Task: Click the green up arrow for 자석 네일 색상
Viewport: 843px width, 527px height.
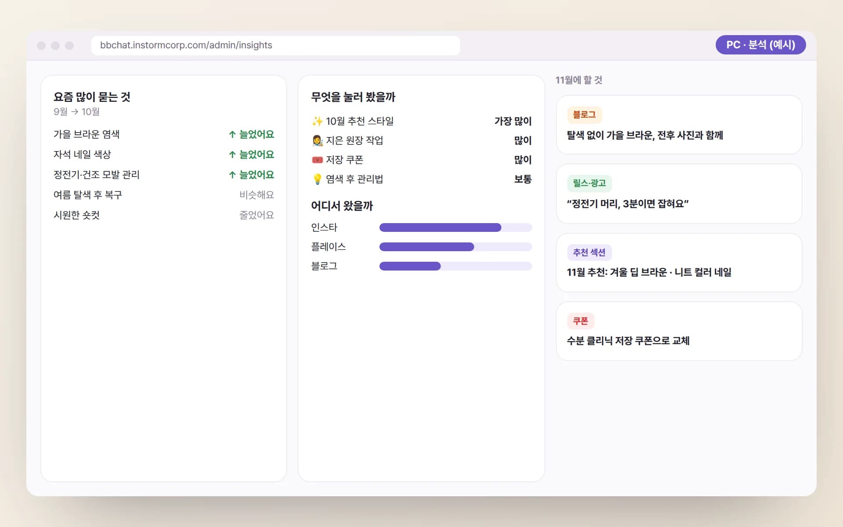Action: click(x=232, y=155)
